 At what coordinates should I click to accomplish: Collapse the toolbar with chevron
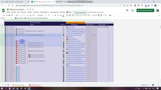tap(159, 15)
